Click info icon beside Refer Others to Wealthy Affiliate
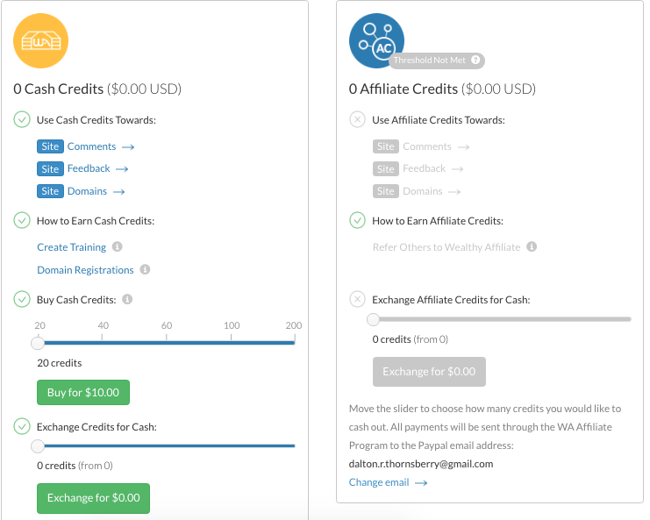 pyautogui.click(x=532, y=247)
